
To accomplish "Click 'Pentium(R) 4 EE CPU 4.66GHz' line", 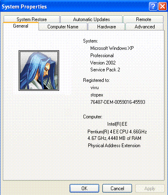I will point(117,131).
